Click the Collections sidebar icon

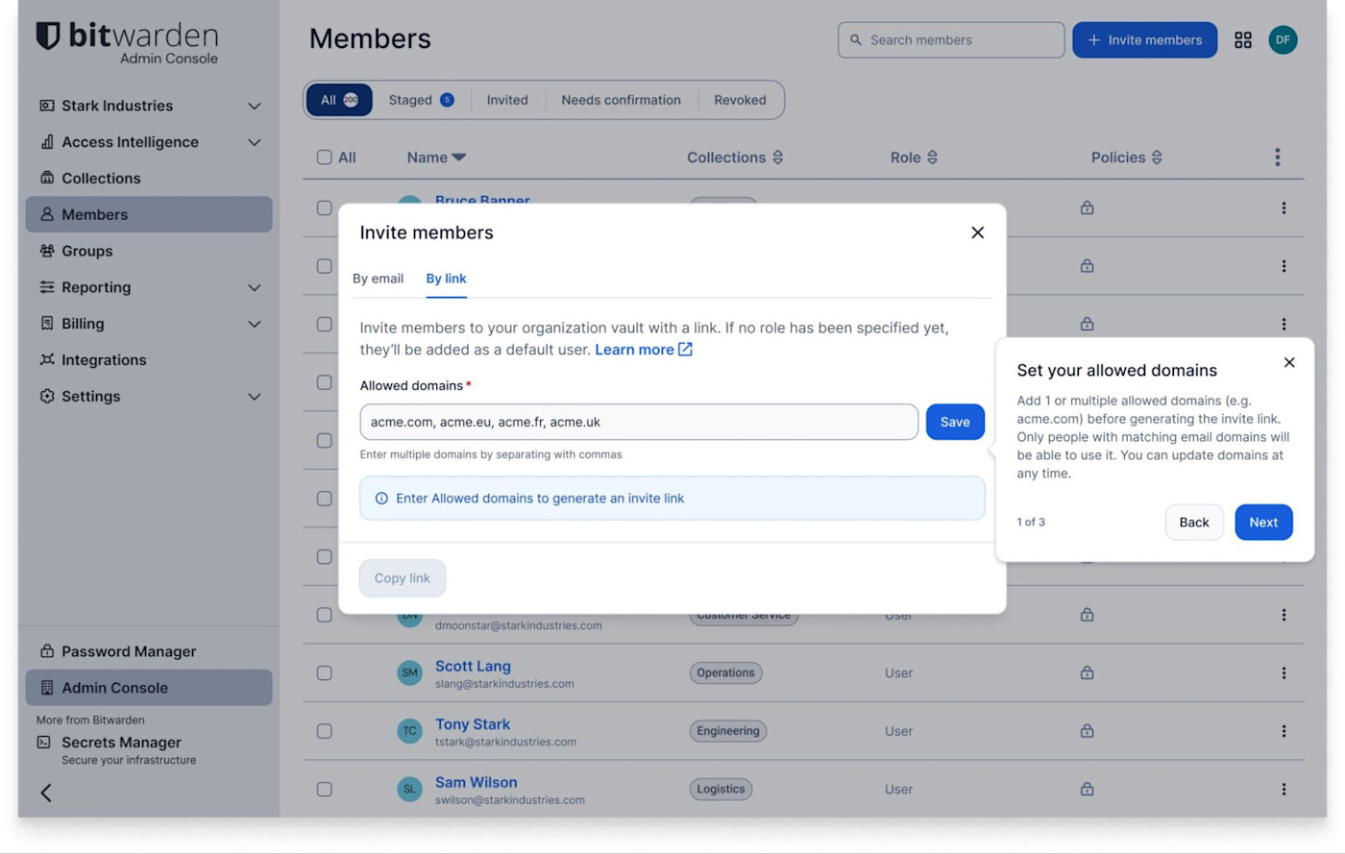47,178
